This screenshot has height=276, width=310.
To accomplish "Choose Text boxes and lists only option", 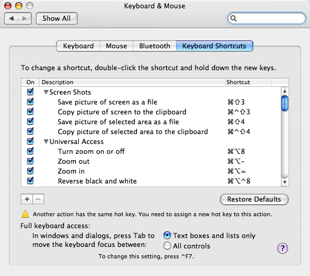I will (x=167, y=235).
